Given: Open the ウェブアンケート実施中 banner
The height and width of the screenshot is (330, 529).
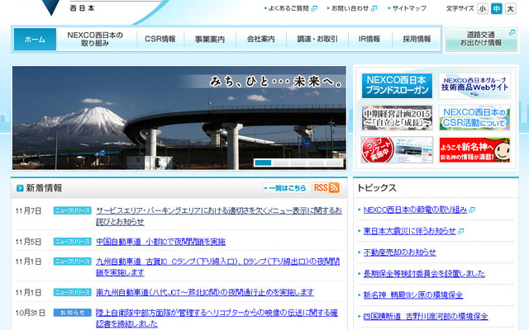Looking at the screenshot, I should click(397, 150).
